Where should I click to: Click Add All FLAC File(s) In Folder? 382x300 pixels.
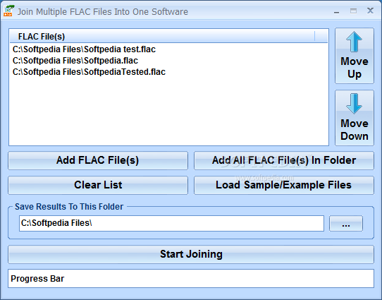pyautogui.click(x=284, y=160)
